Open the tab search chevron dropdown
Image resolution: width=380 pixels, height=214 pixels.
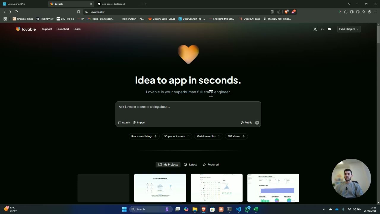coord(349,4)
